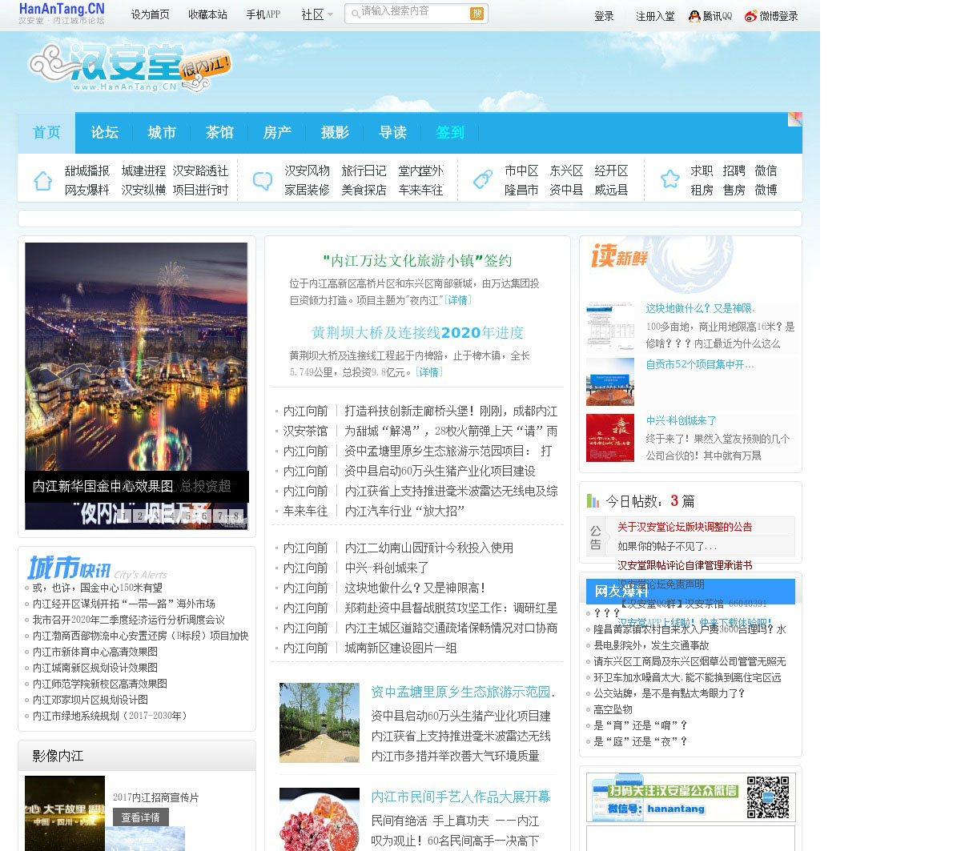961x851 pixels.
Task: Expand the 社区 dropdown in the top bar
Action: pyautogui.click(x=316, y=14)
